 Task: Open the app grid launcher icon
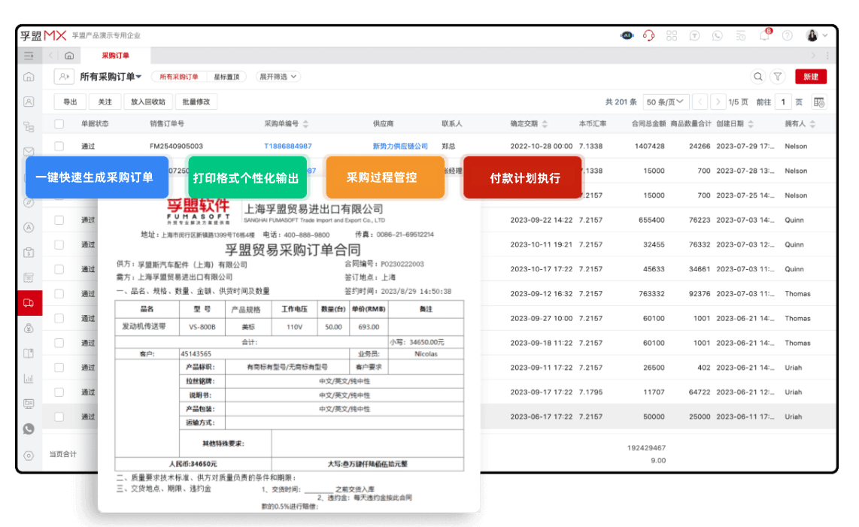672,35
